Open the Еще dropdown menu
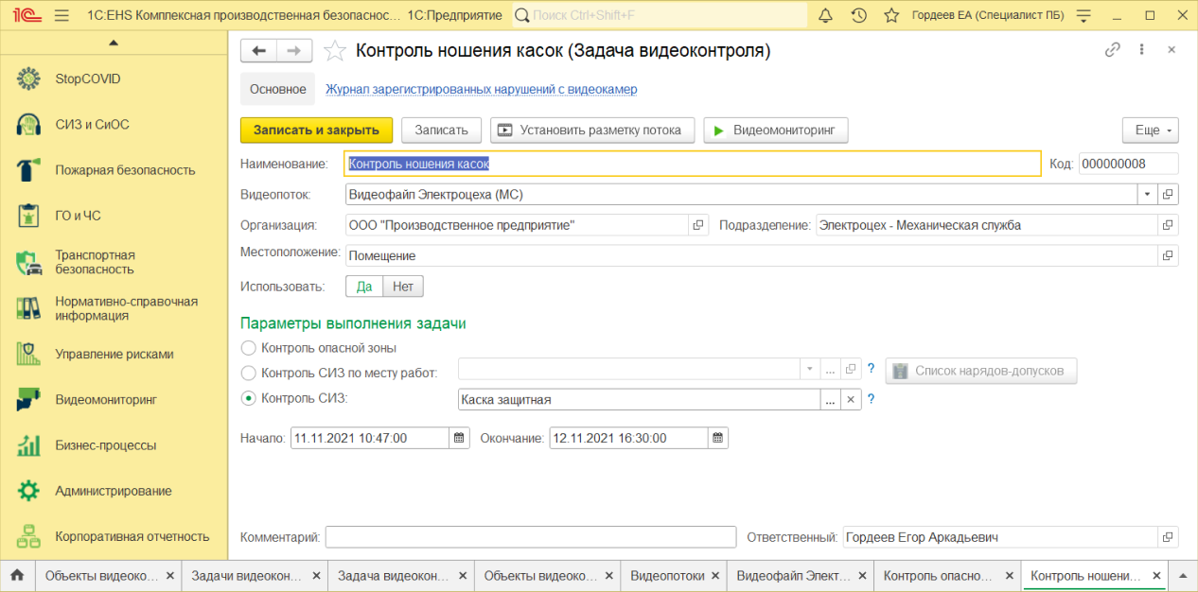This screenshot has width=1198, height=592. click(x=1150, y=131)
